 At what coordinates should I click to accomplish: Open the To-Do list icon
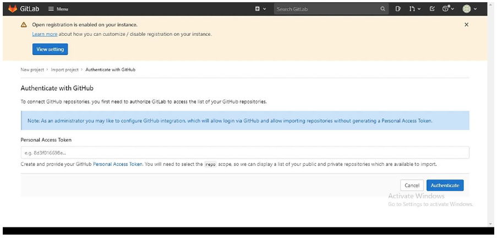(x=432, y=9)
